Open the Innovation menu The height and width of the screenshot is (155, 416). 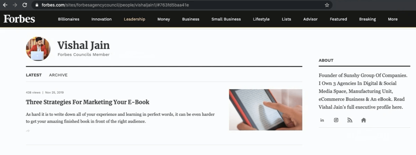click(x=101, y=19)
